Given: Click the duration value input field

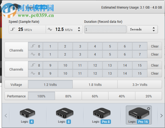Looking at the screenshot, I should pyautogui.click(x=105, y=29).
